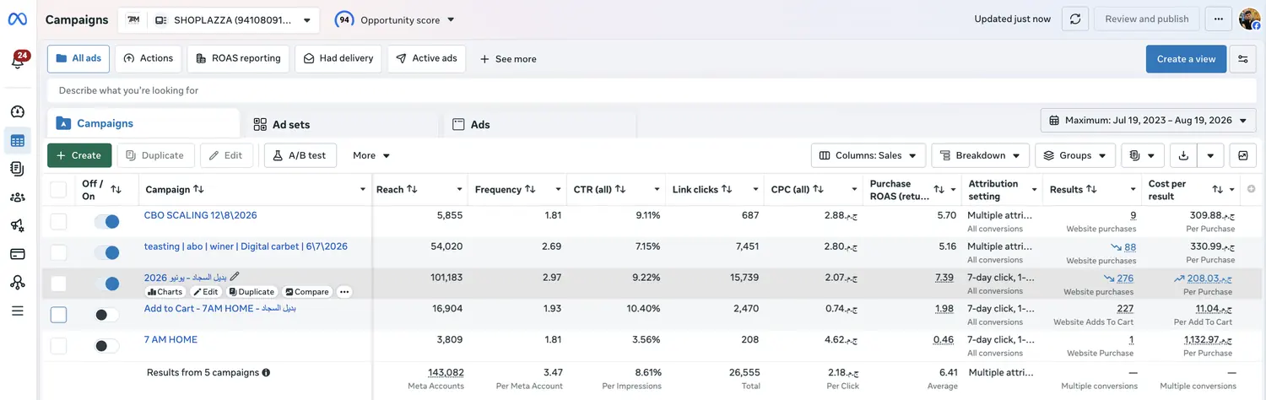Open the Meta logo home menu
The image size is (1266, 400).
coord(17,19)
